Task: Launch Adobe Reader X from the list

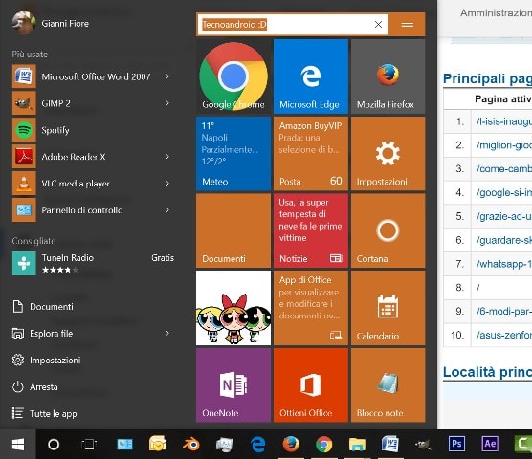Action: (94, 157)
